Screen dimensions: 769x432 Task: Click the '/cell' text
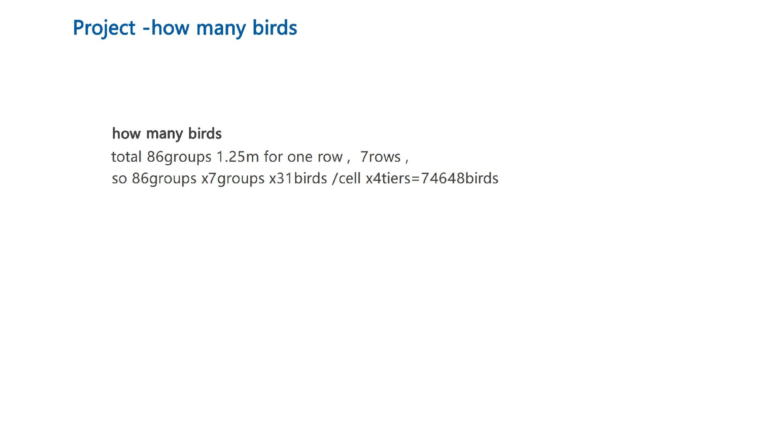346,179
